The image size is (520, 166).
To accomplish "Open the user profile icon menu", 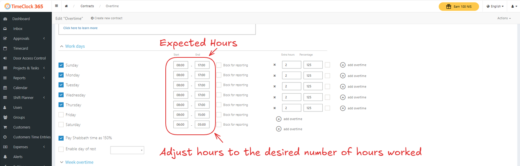I will tap(513, 6).
